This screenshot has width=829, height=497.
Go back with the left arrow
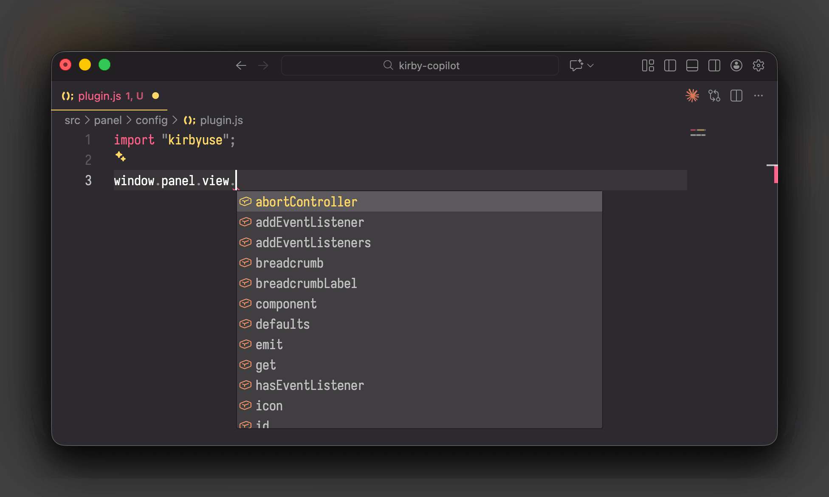[x=241, y=65]
